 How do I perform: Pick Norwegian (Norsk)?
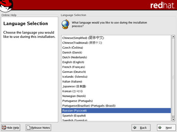point(116,96)
